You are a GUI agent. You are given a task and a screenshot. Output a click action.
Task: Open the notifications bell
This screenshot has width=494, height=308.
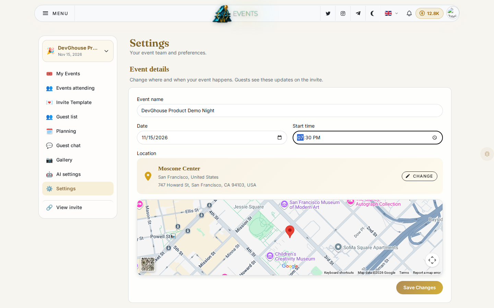(x=409, y=13)
